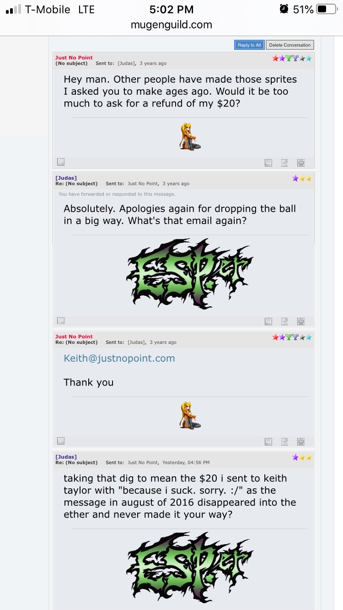Click the rank stars of Just No Point's first message

[292, 58]
